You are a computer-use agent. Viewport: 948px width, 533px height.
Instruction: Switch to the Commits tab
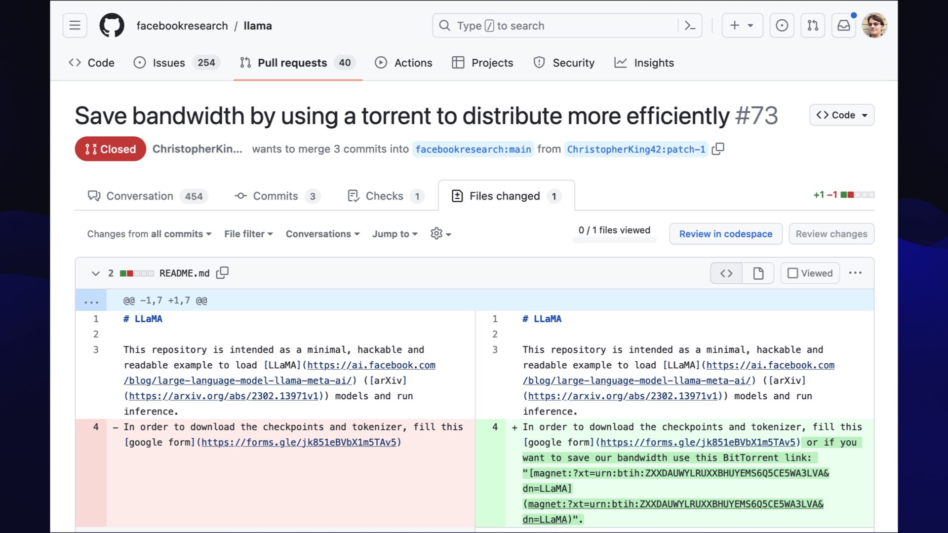click(x=277, y=196)
